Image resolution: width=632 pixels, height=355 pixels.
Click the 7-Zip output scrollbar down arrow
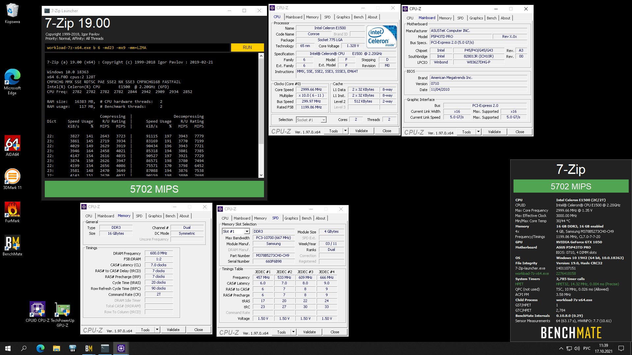coord(261,175)
